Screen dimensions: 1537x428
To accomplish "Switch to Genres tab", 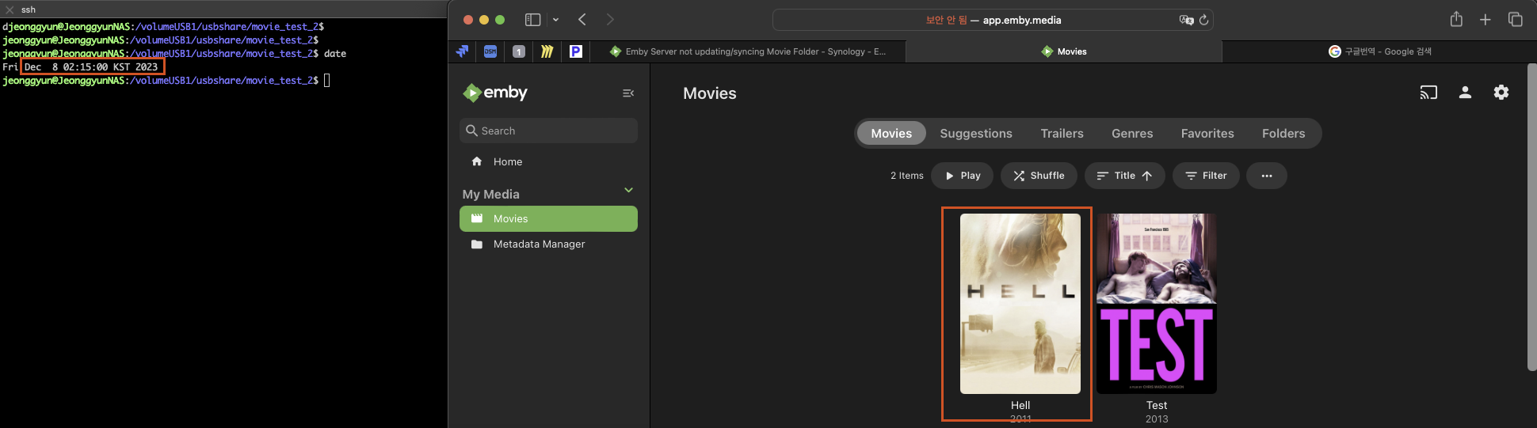I will click(x=1132, y=134).
